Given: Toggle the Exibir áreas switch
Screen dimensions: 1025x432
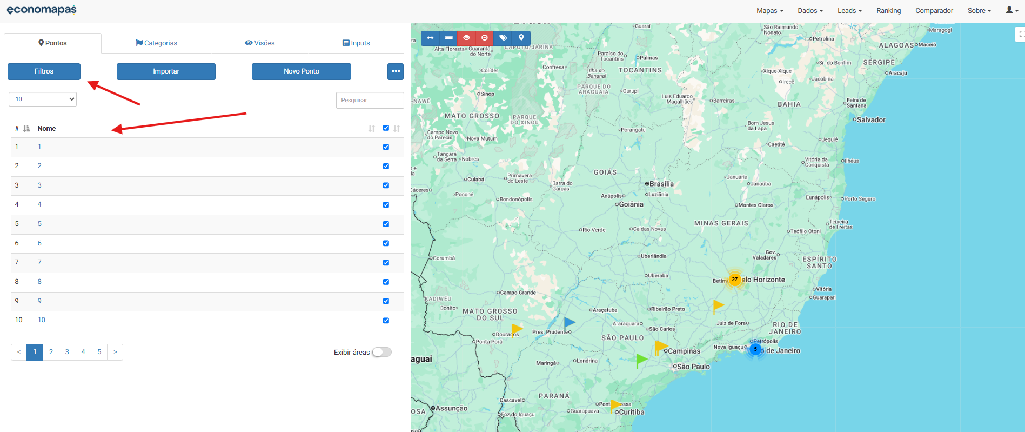Looking at the screenshot, I should [381, 352].
